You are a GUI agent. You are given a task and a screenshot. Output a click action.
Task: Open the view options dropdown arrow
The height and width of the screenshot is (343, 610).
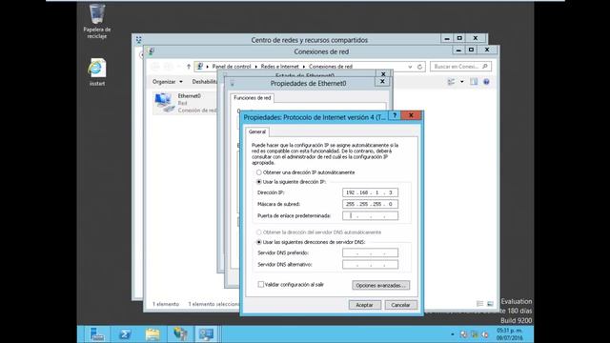(x=461, y=82)
